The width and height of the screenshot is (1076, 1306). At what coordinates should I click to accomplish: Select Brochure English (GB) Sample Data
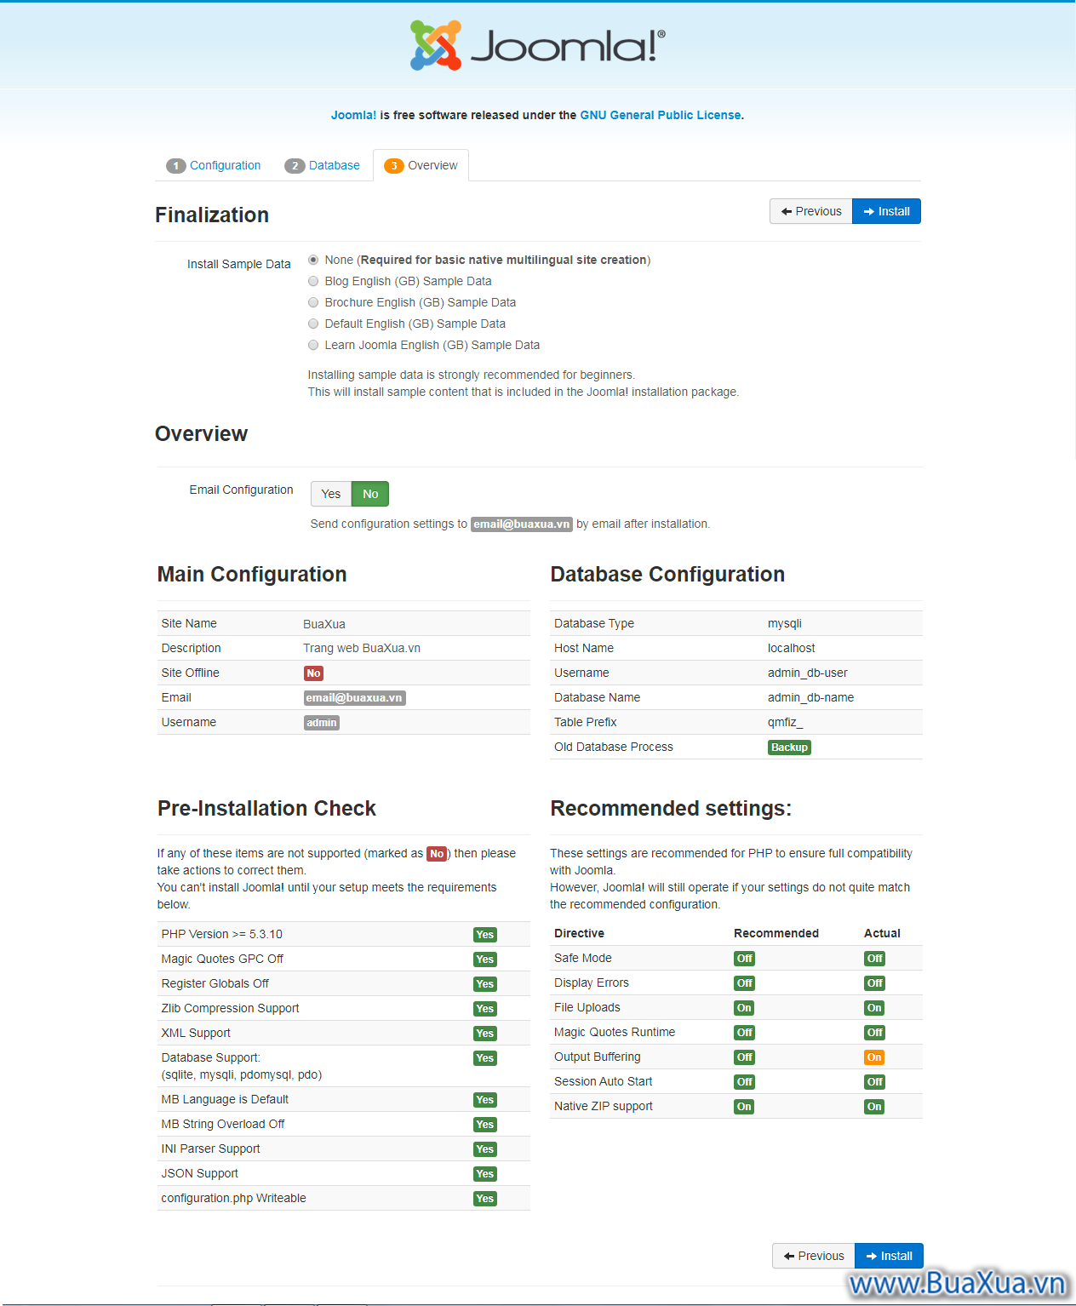tap(313, 302)
